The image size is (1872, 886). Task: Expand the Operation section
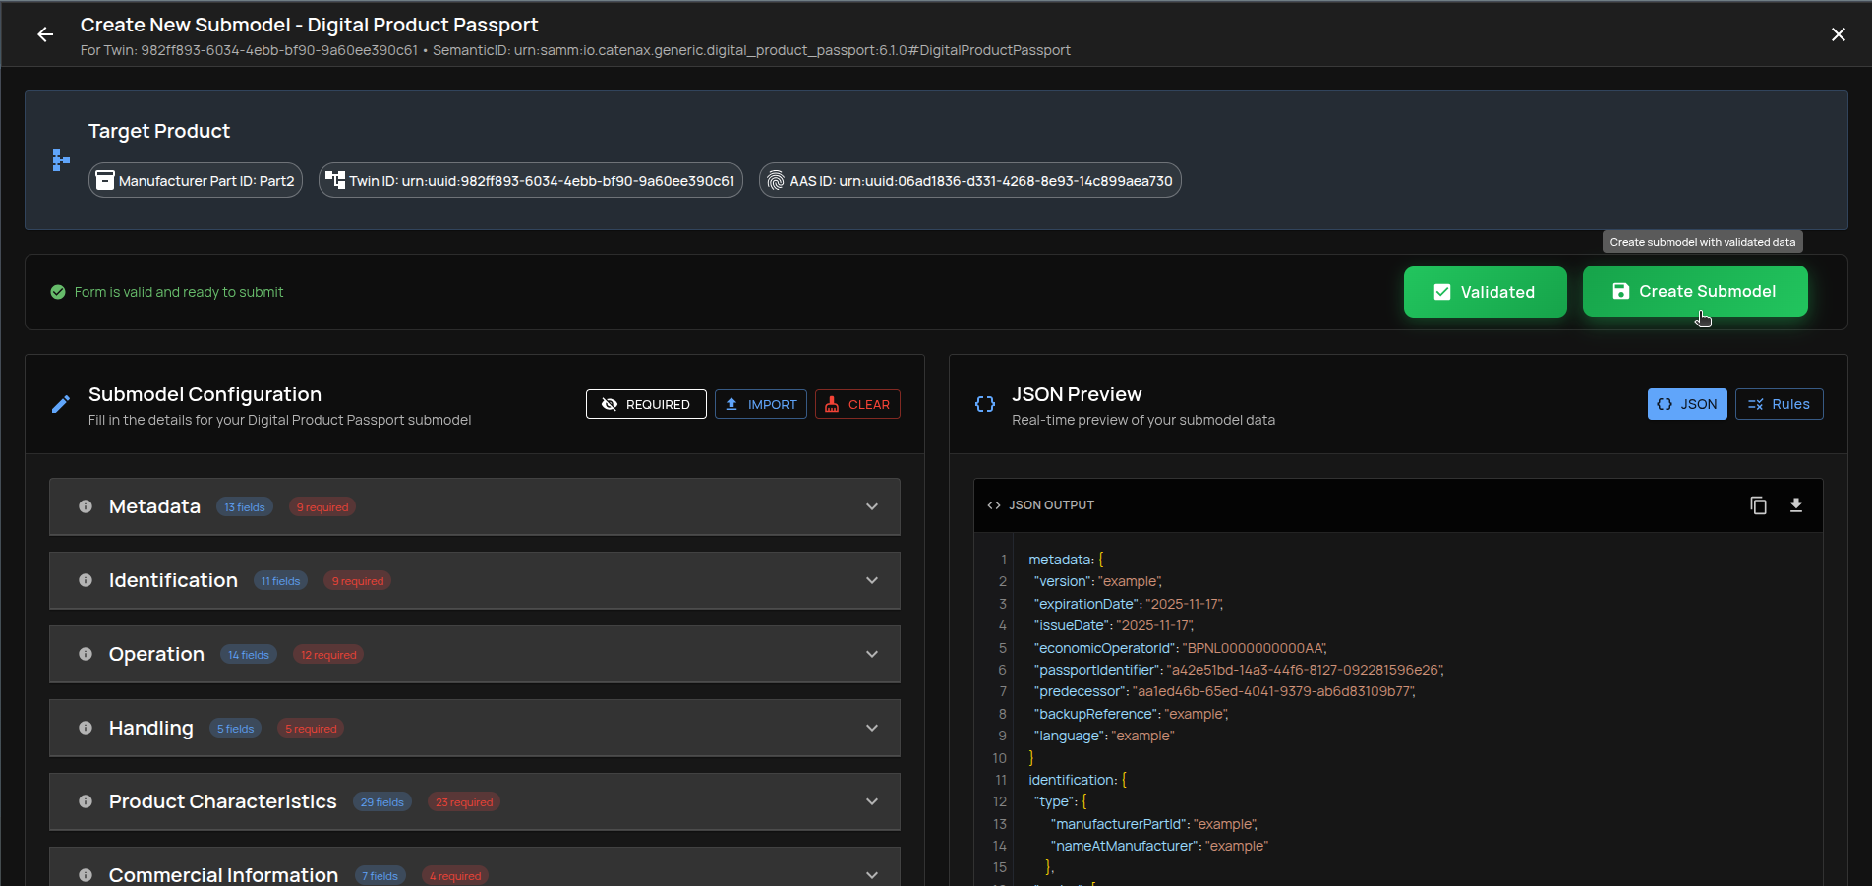[x=871, y=654]
